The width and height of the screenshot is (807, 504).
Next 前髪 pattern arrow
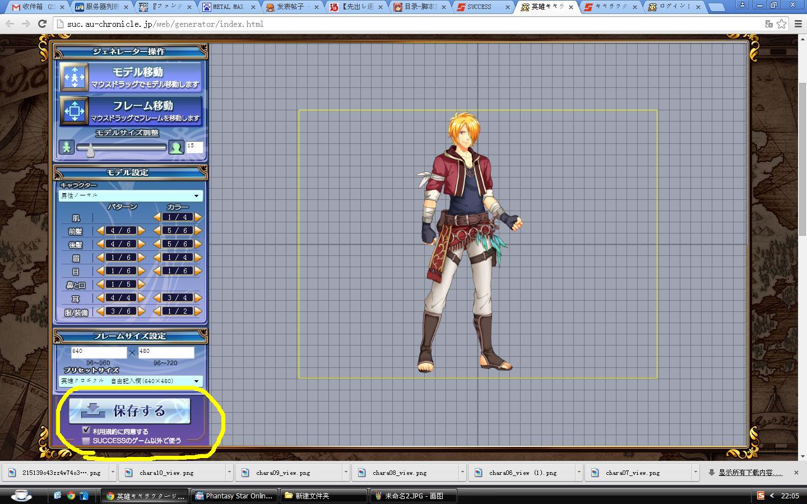(141, 231)
